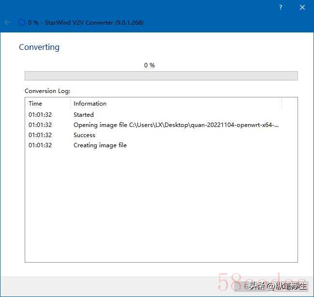The height and width of the screenshot is (297, 314).
Task: Close the StarWind V2V Converter window
Action: point(302,7)
